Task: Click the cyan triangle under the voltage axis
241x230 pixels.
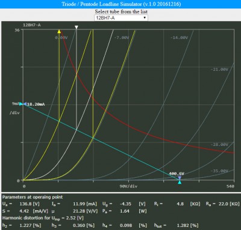Action: [180, 182]
